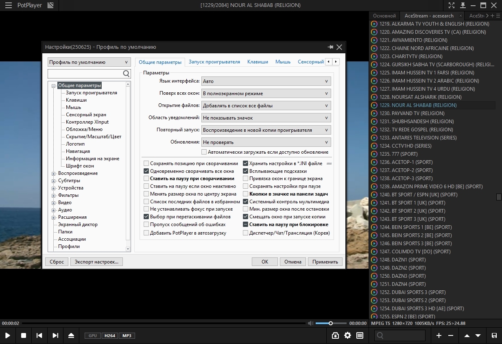Pin the Settings dialog with the pushpin icon
This screenshot has width=502, height=344.
(x=330, y=47)
